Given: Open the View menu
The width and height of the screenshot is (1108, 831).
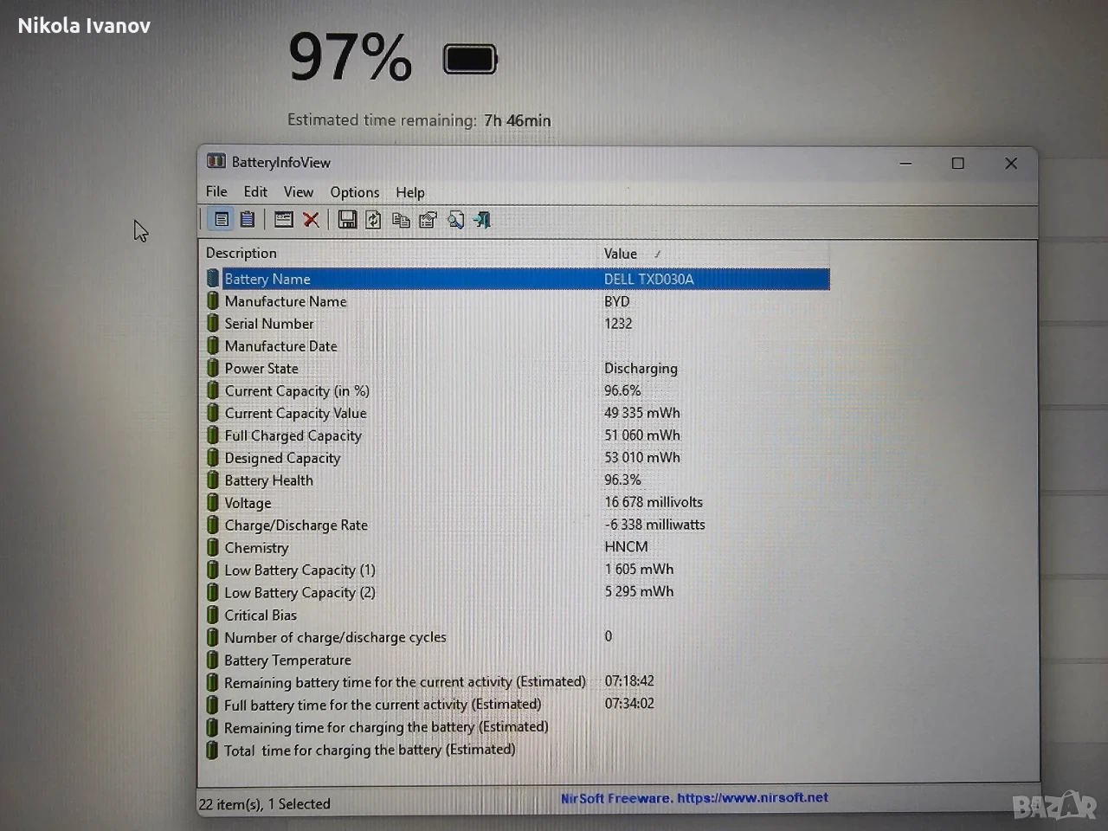Looking at the screenshot, I should click(299, 191).
